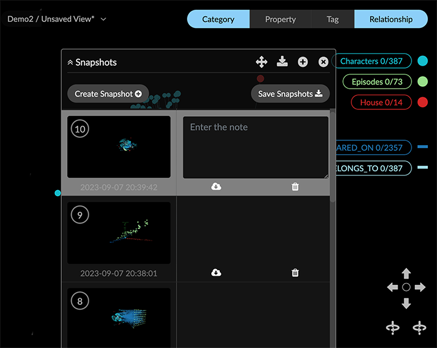Collapse the Snapshots panel with chevron
Screen dimensions: 437x348
(70, 62)
